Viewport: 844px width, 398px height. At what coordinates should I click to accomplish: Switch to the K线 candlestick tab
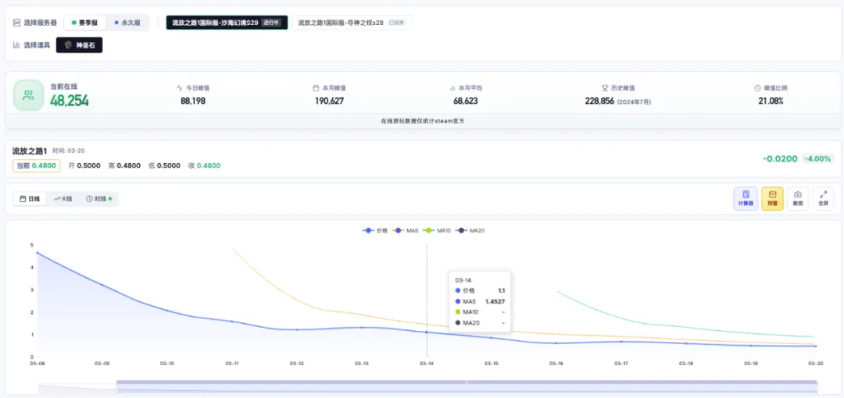[x=63, y=199]
